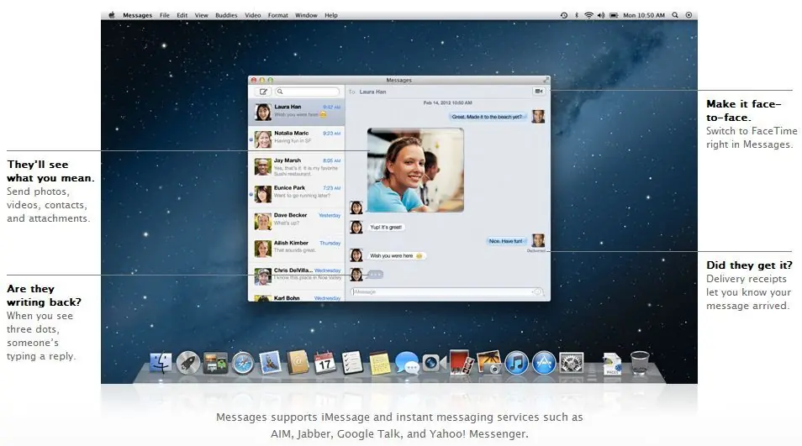Open System Preferences gear in the Dock
This screenshot has width=802, height=446.
pyautogui.click(x=572, y=363)
